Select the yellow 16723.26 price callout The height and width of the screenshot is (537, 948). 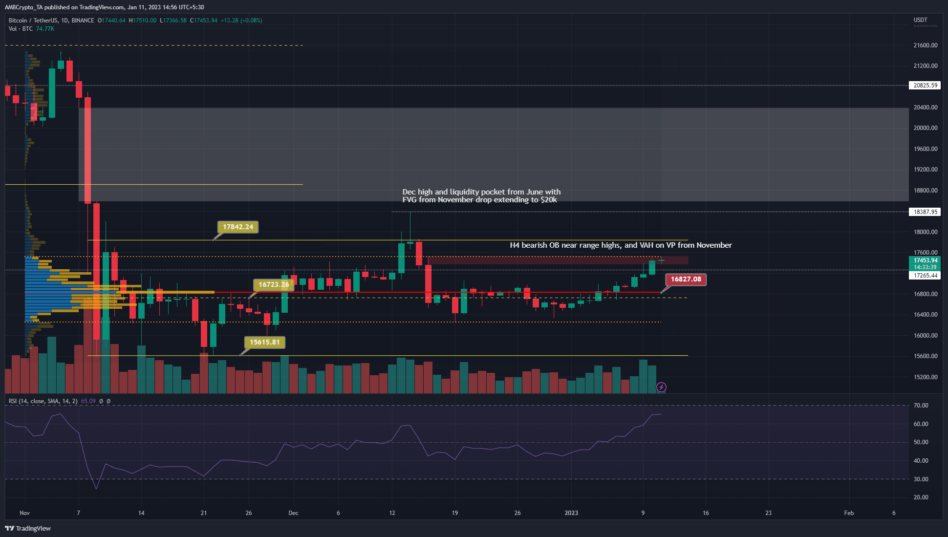coord(274,285)
